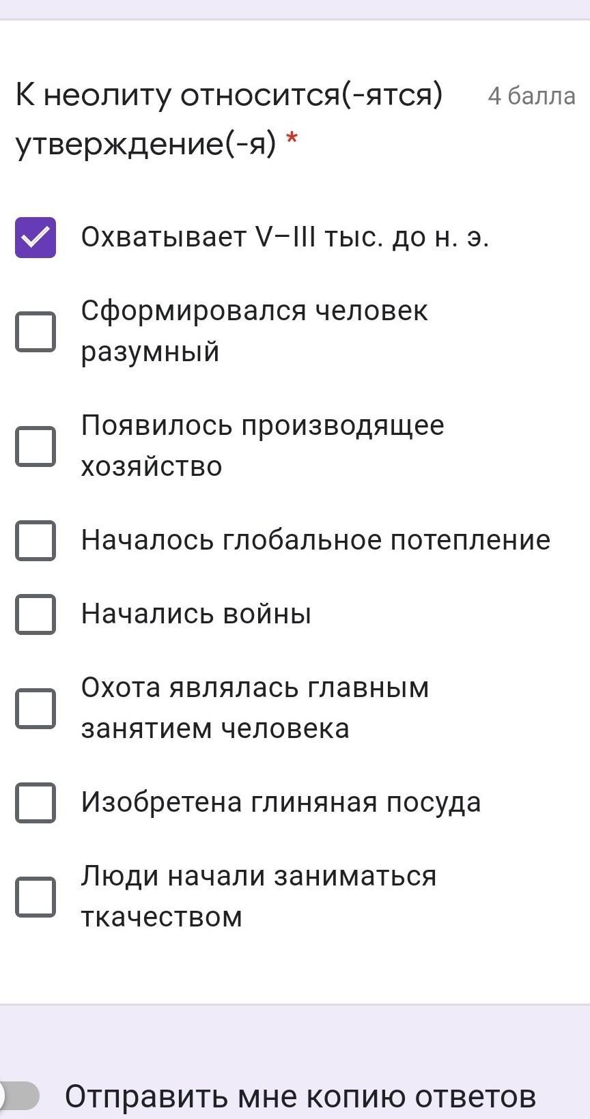The image size is (590, 1119).
Task: Click the 'Изобретена глиняная посуда' option text
Action: 281,802
